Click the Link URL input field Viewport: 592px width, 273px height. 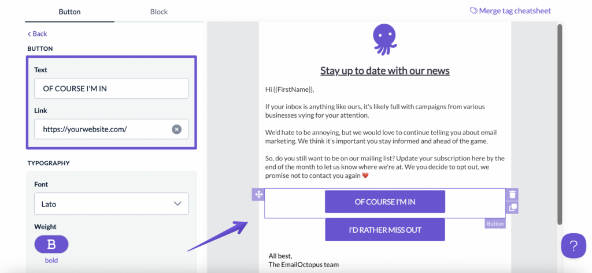point(101,129)
